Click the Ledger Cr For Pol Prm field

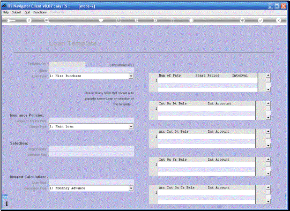tap(91, 121)
